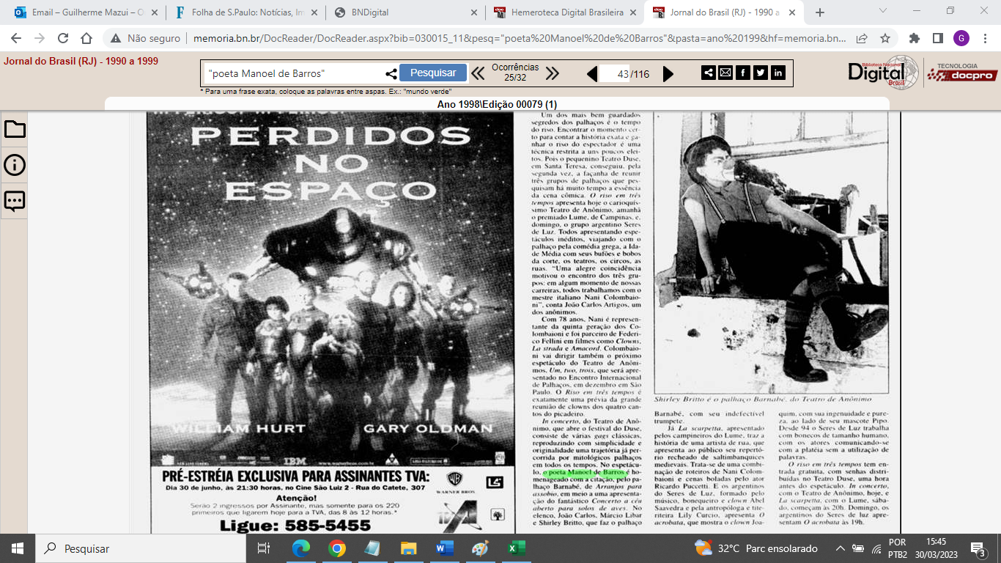Open Microsoft Excel from the taskbar

click(517, 548)
